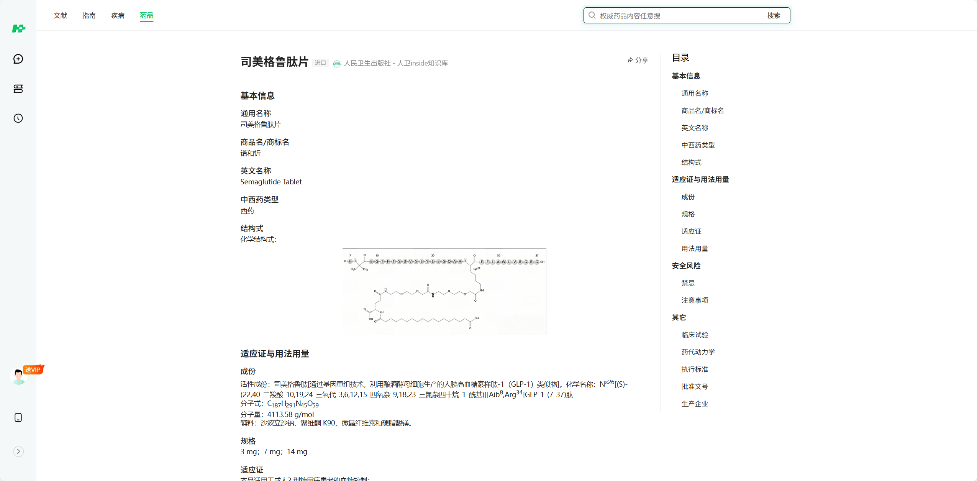Open new chat from the sidebar

[18, 59]
